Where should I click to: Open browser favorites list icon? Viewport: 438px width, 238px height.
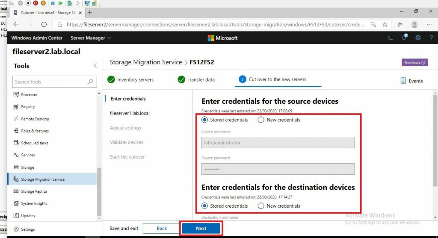pyautogui.click(x=400, y=24)
